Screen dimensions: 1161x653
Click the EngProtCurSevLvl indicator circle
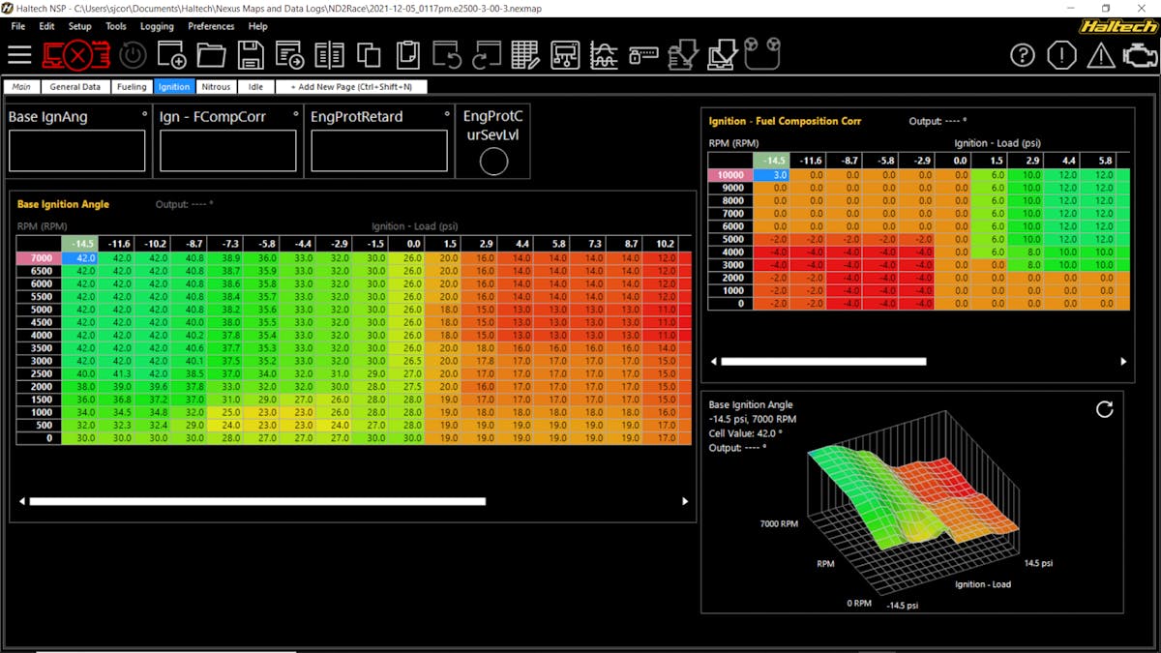[x=493, y=162]
